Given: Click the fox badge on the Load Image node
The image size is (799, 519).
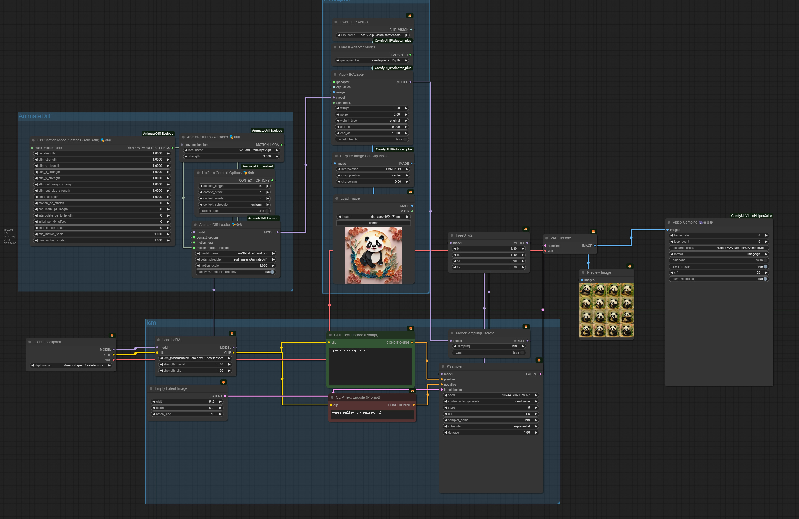Looking at the screenshot, I should click(x=411, y=191).
